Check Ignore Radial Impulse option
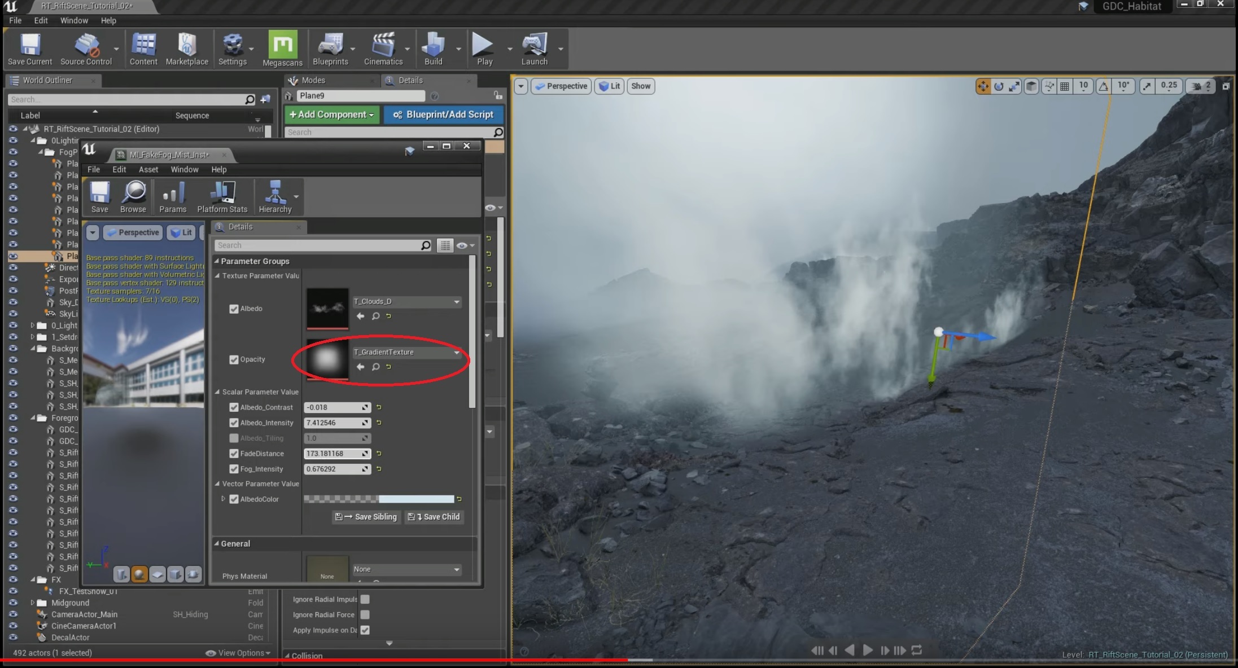 (x=365, y=599)
